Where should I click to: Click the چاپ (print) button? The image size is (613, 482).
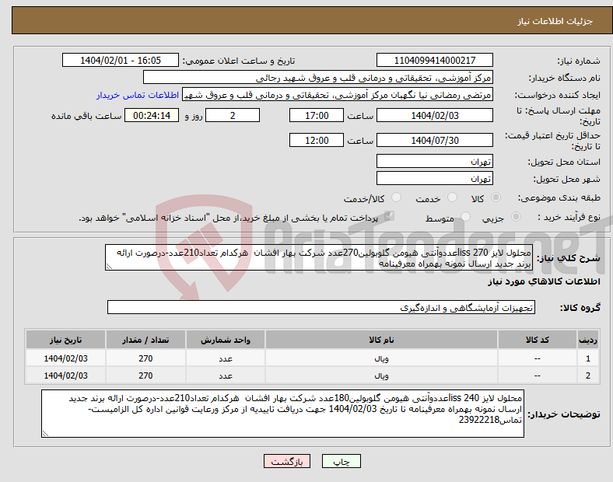pyautogui.click(x=341, y=461)
